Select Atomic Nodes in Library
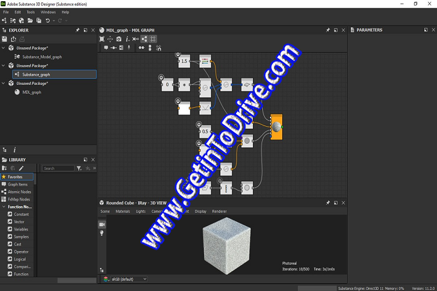The image size is (437, 291). point(17,192)
